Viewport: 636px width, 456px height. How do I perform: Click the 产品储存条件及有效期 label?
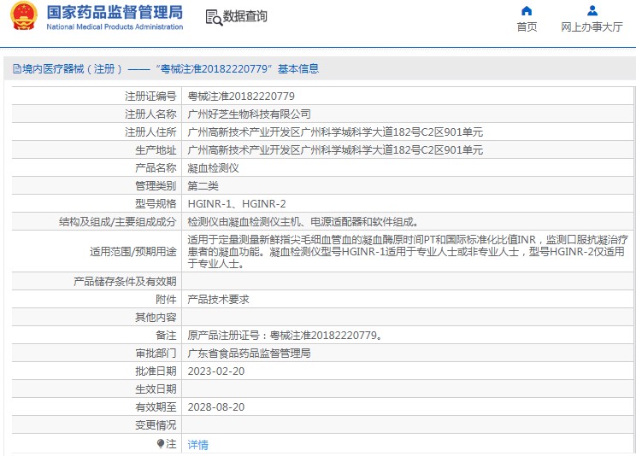[x=125, y=281]
